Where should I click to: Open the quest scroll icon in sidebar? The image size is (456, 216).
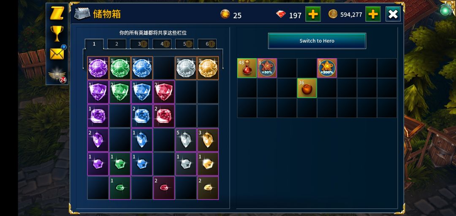[x=57, y=13]
